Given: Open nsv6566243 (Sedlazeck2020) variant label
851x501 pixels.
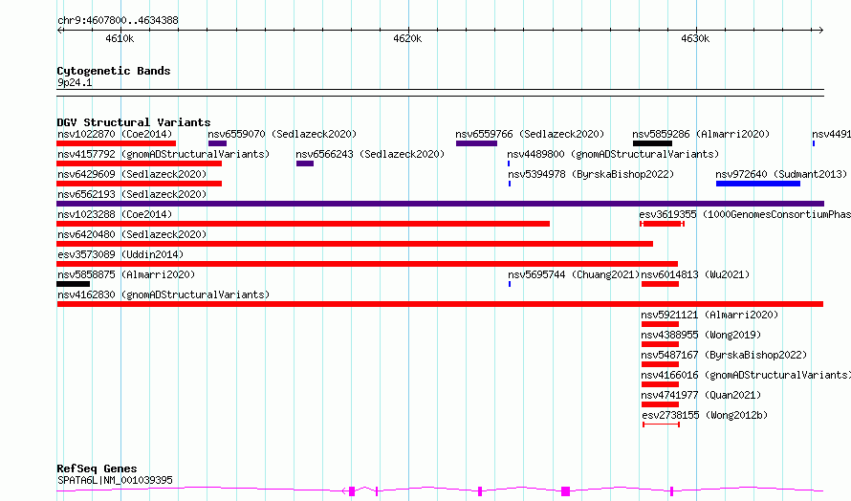Looking at the screenshot, I should [x=370, y=154].
